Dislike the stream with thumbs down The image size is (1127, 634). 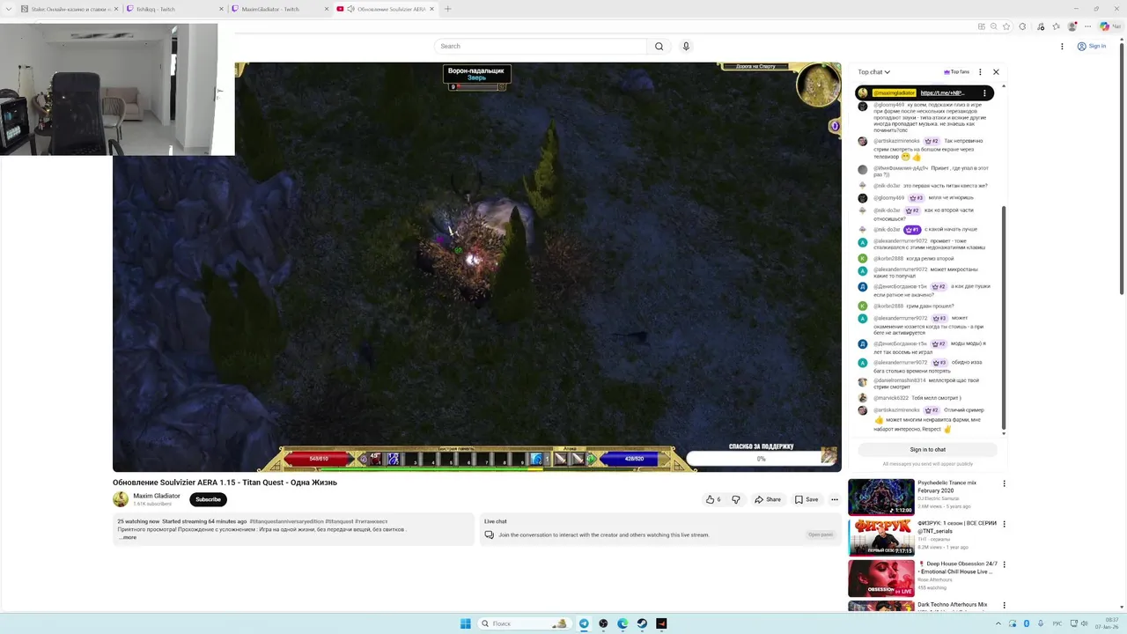pyautogui.click(x=736, y=499)
